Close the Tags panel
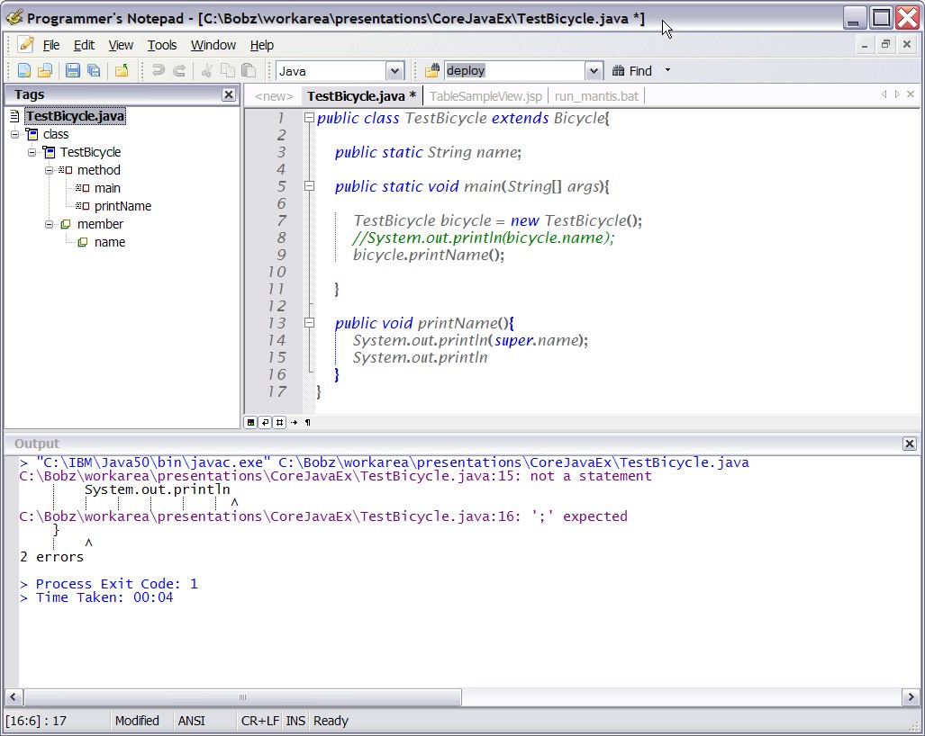 coord(228,94)
